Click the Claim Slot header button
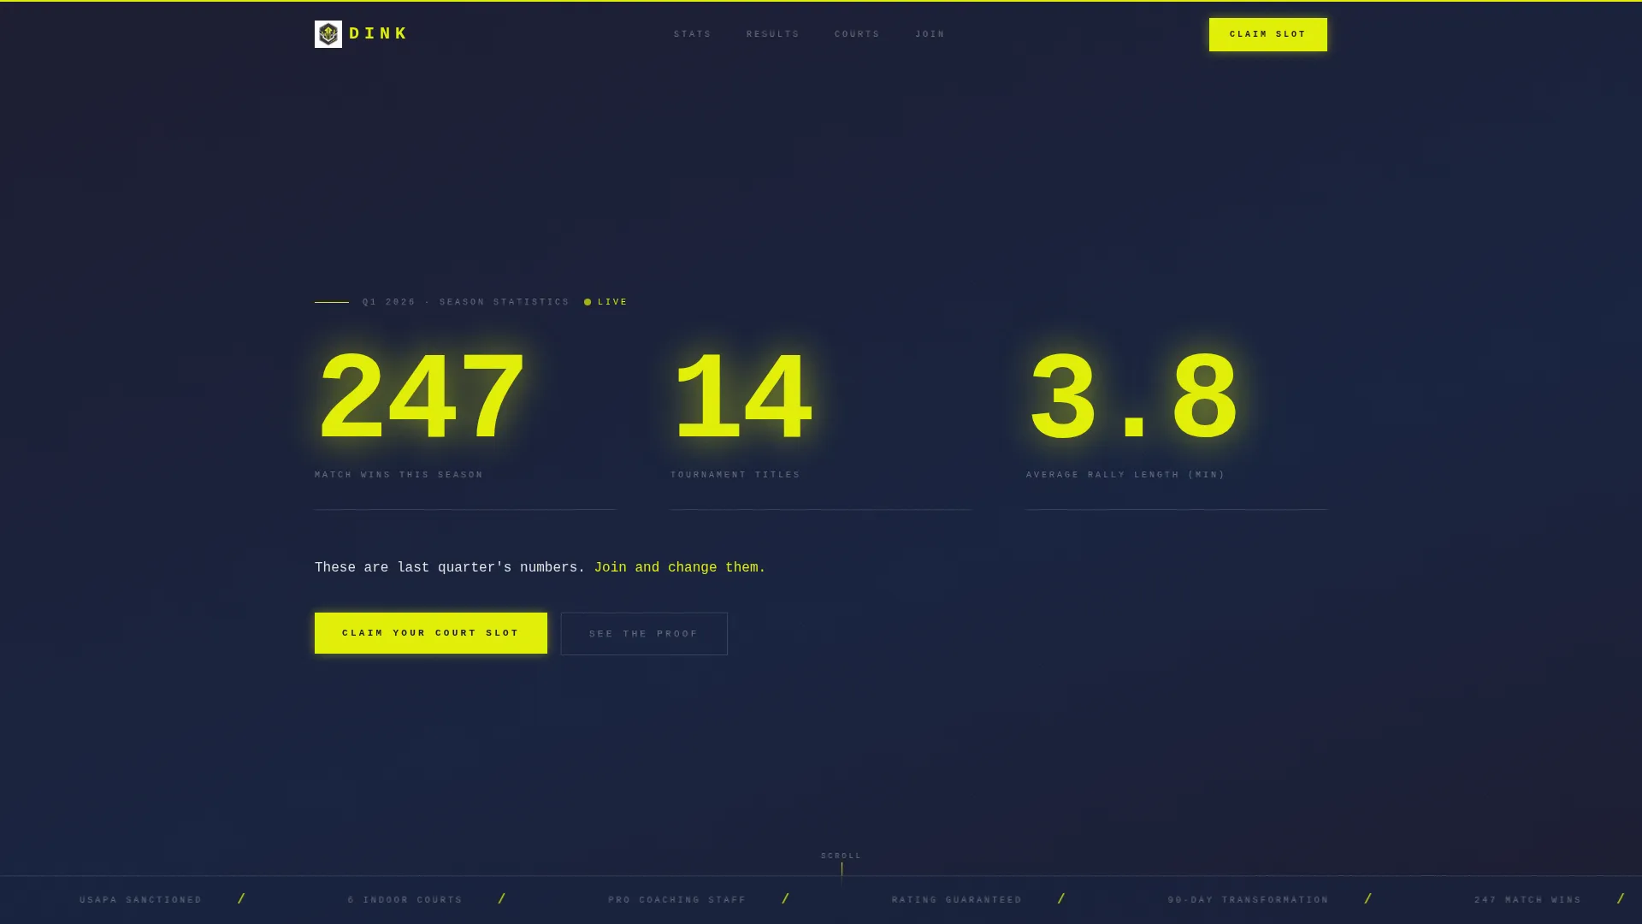Image resolution: width=1642 pixels, height=924 pixels. pos(1268,34)
